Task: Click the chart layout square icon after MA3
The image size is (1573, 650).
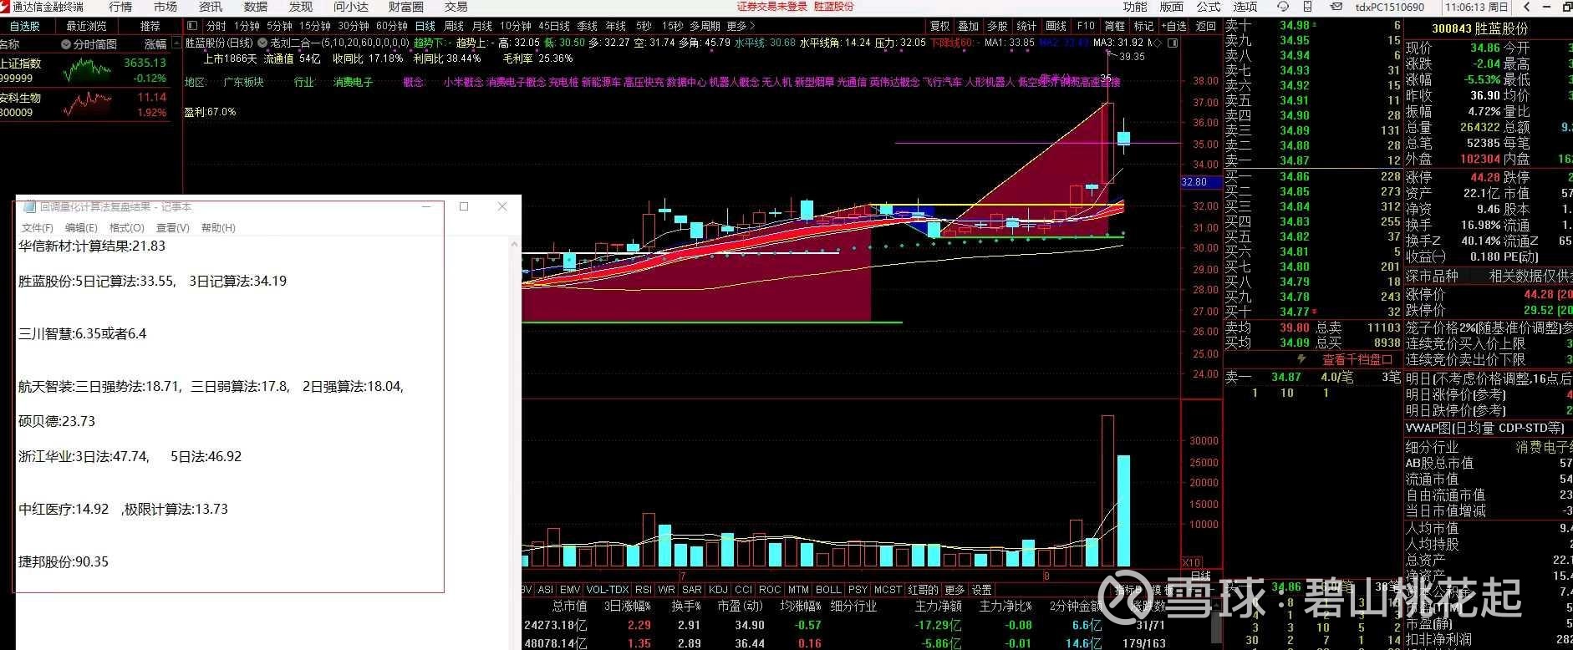Action: pos(1173,43)
